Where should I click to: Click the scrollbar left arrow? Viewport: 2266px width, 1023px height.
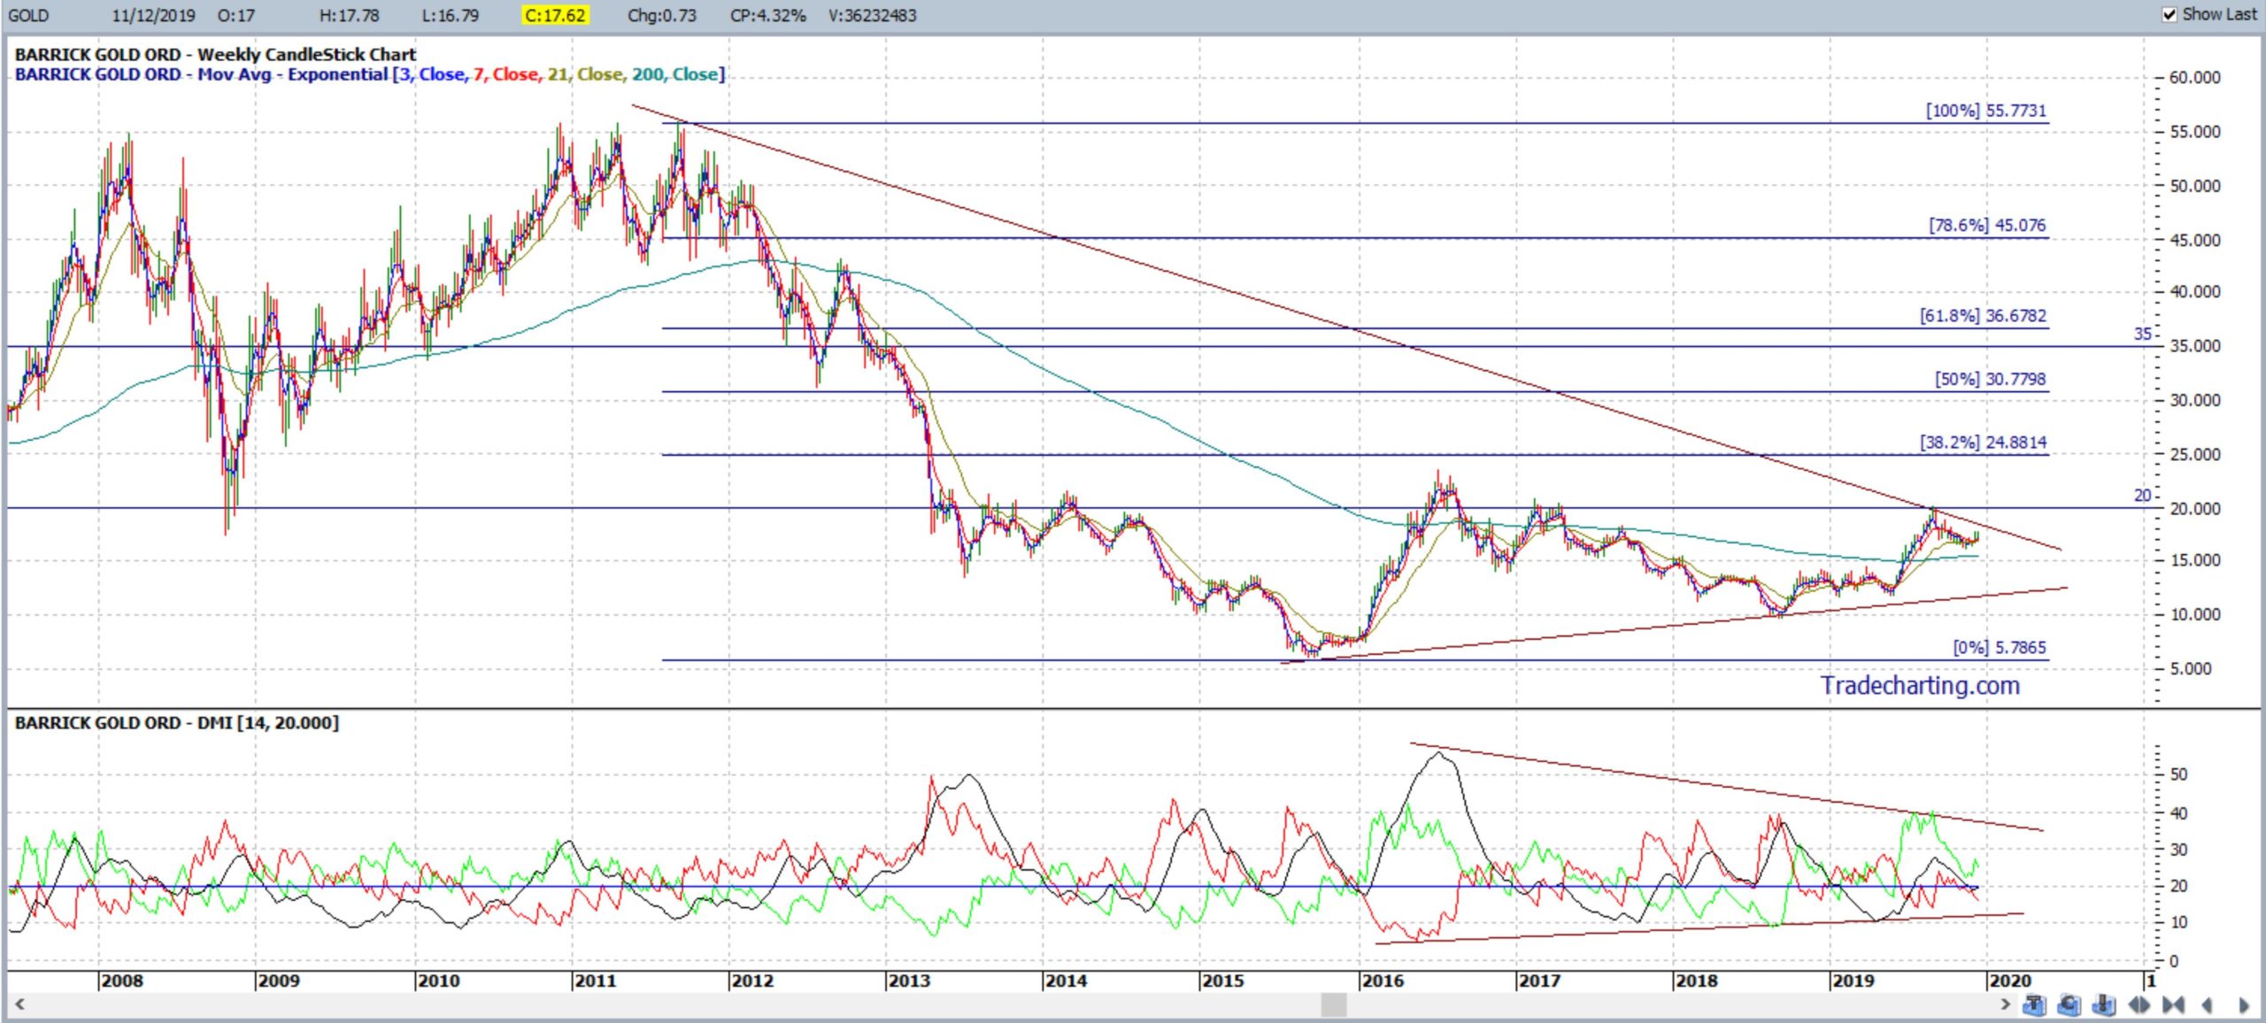tap(19, 1004)
